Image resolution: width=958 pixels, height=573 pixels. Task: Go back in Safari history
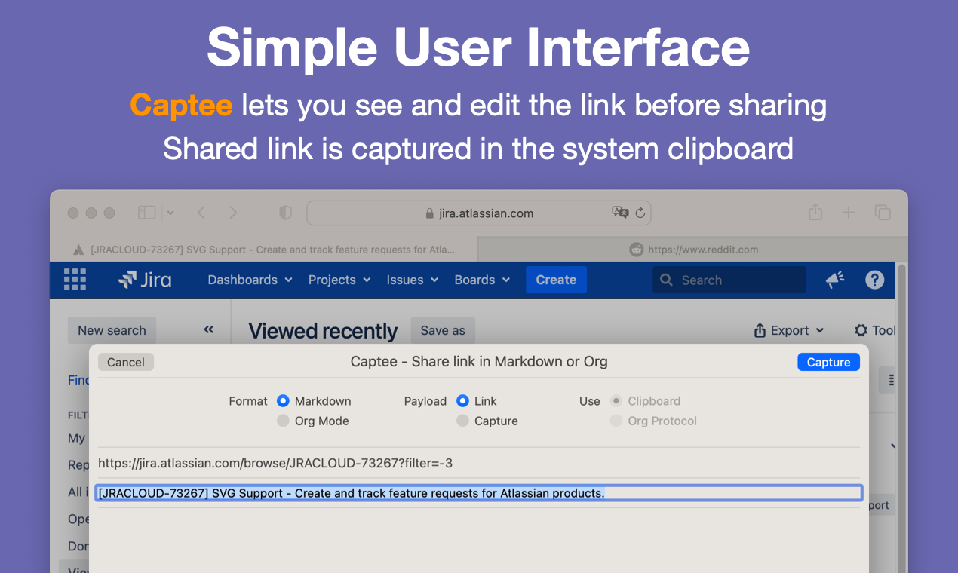point(201,213)
